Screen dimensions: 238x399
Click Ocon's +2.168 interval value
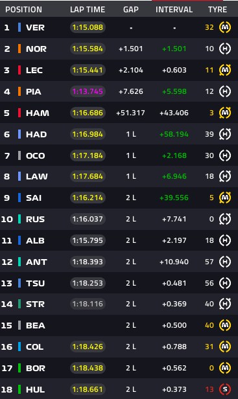coord(174,155)
